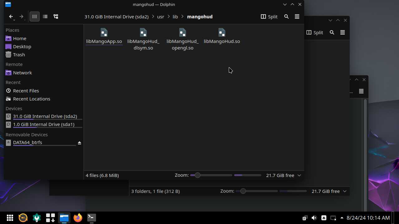Open the Application Launcher grid
399x224 pixels.
tap(10, 218)
